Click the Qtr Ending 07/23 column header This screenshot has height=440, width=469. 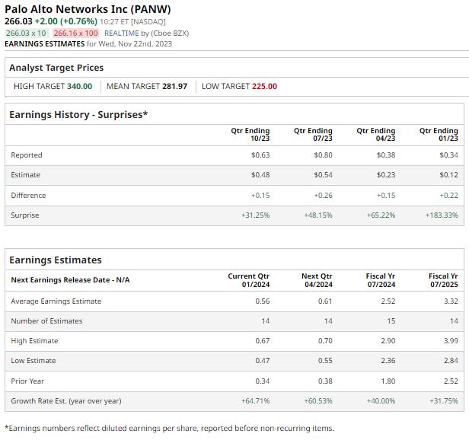pos(313,135)
